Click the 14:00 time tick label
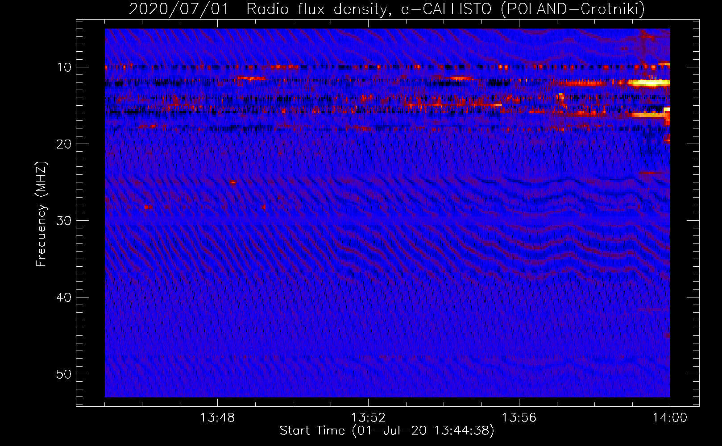This screenshot has width=722, height=446. point(670,418)
